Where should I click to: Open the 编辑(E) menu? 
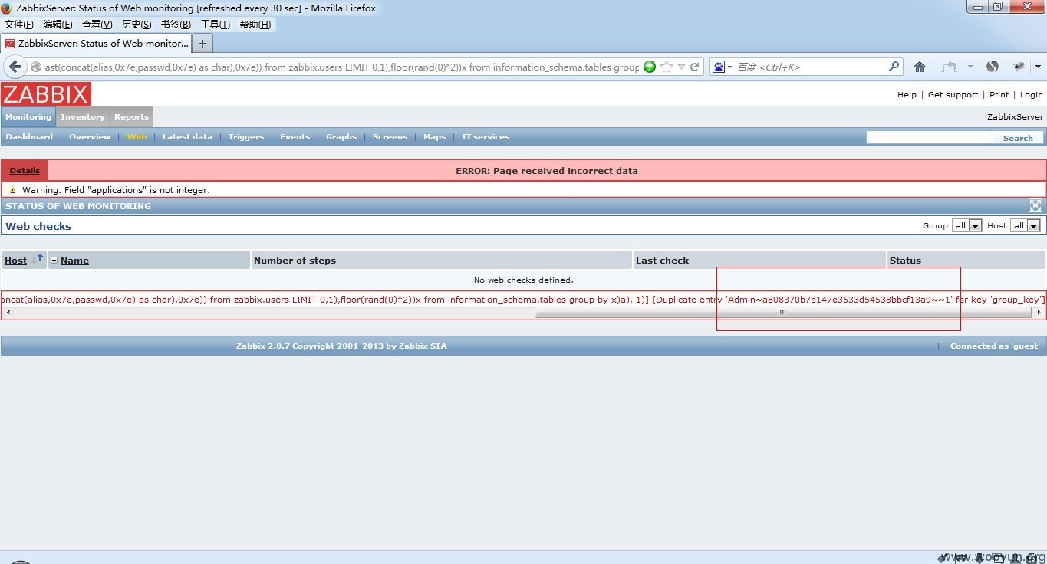point(58,25)
